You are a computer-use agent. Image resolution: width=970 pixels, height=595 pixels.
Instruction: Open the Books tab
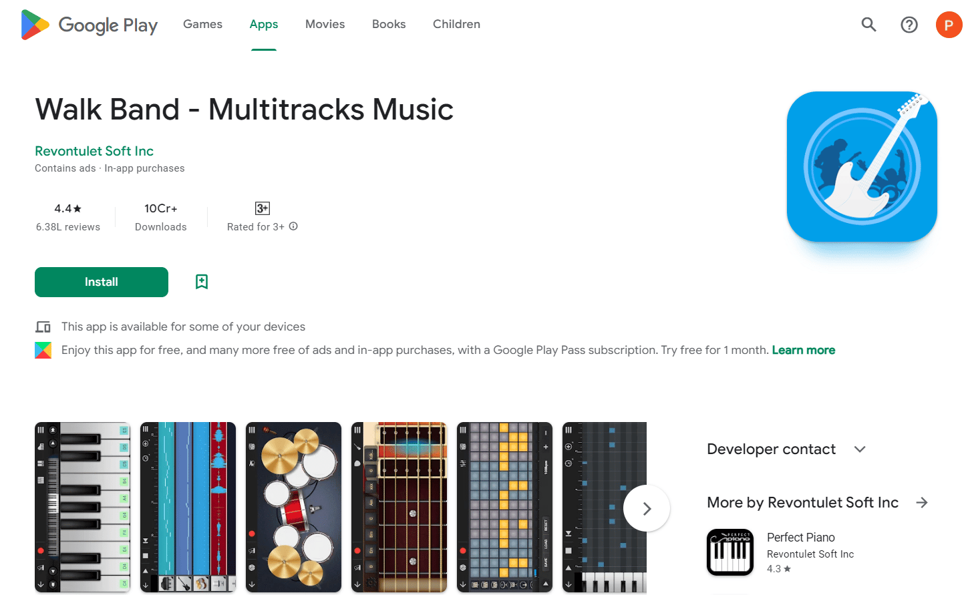click(x=389, y=24)
